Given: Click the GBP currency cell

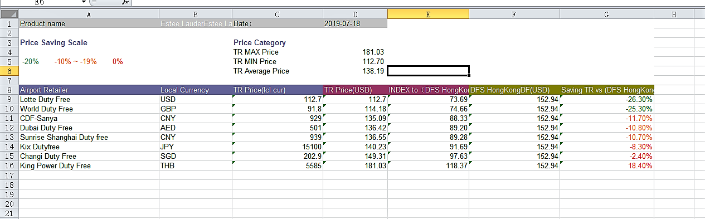Looking at the screenshot, I should pyautogui.click(x=195, y=109).
